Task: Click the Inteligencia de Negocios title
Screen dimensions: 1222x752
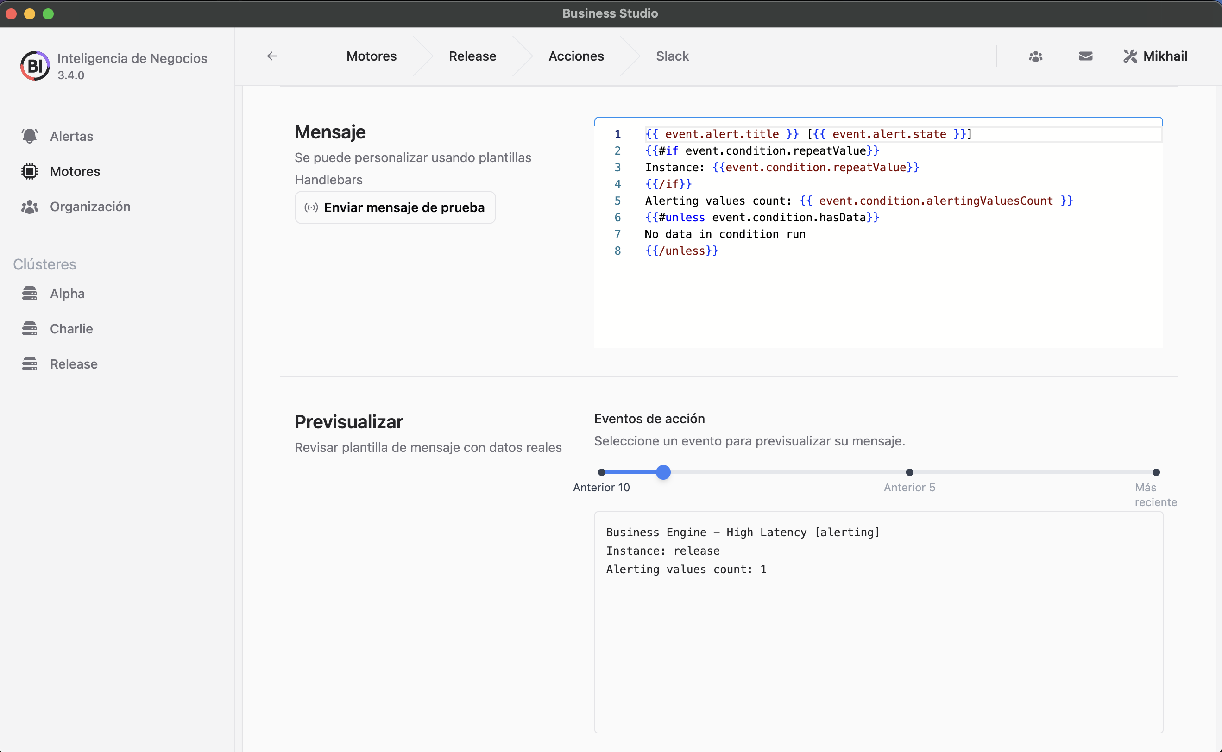Action: tap(132, 58)
